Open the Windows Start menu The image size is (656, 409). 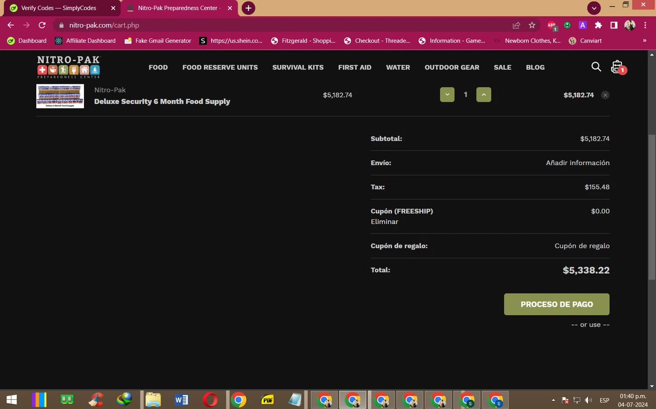[x=12, y=399]
